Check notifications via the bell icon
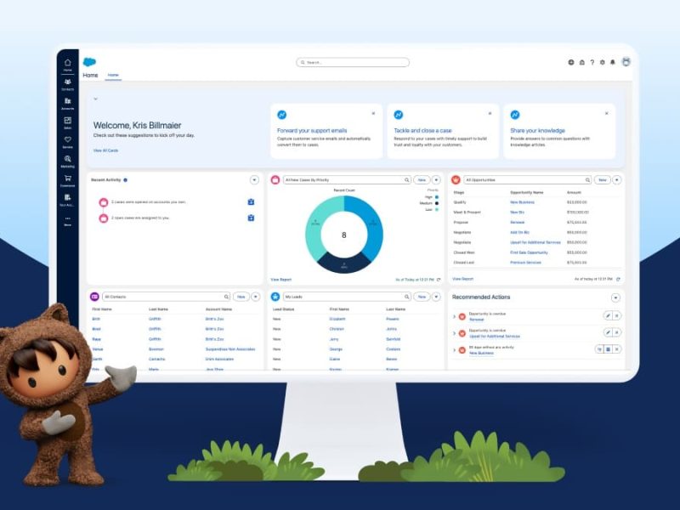Viewport: 680px width, 510px height. coord(613,63)
